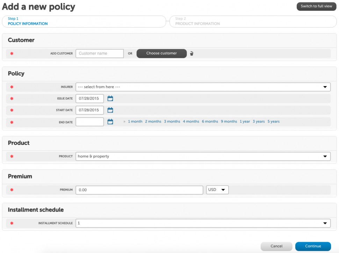Image resolution: width=339 pixels, height=253 pixels.
Task: Select the 1 year duration link
Action: tap(245, 121)
